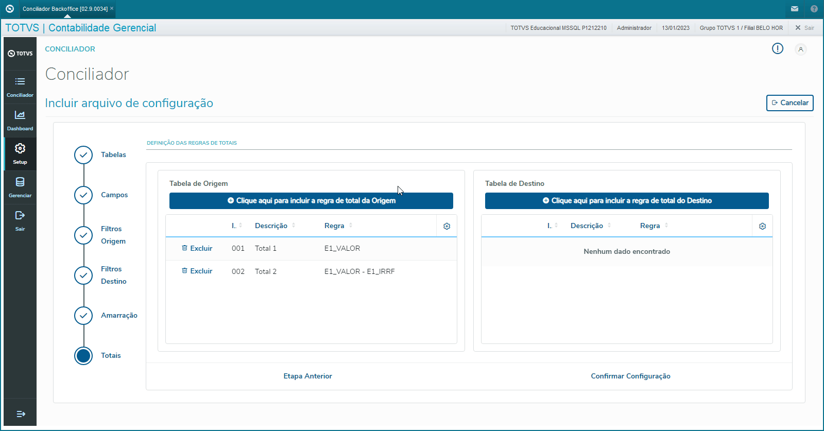Sort Destino table by ID column
Image resolution: width=824 pixels, height=431 pixels.
pos(553,226)
